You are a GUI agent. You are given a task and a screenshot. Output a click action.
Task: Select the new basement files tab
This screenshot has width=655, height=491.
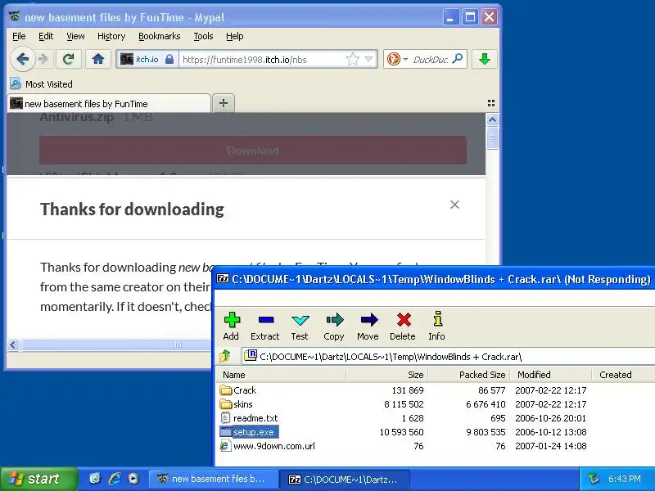(109, 104)
